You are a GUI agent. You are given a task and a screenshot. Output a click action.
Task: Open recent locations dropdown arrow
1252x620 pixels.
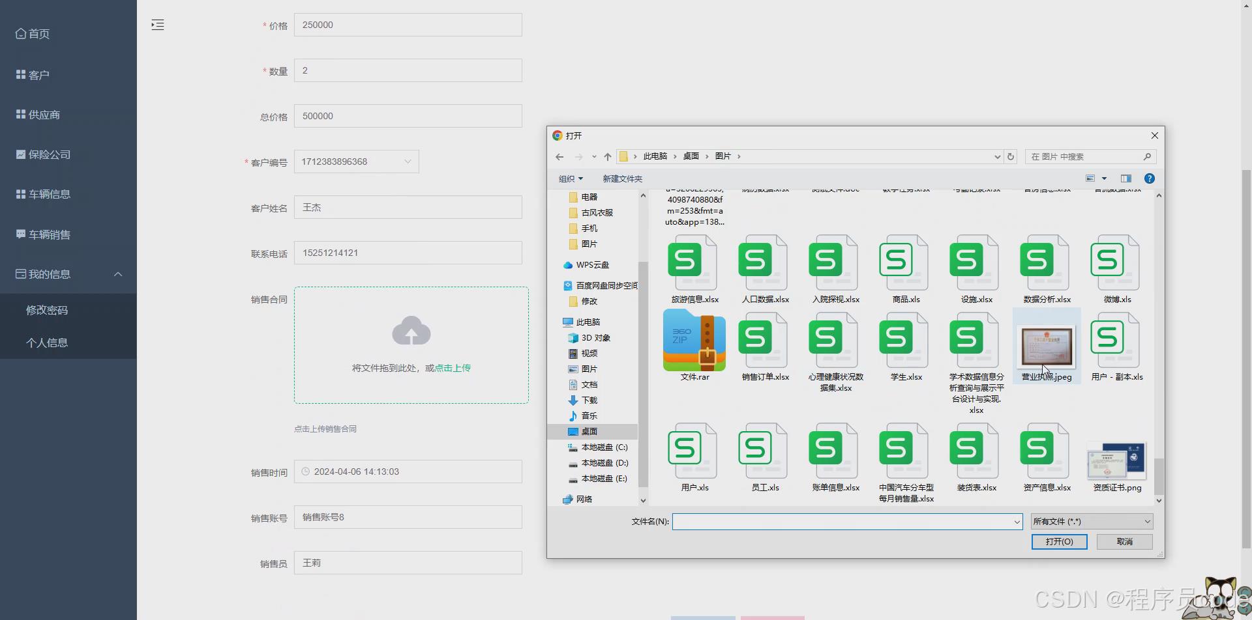point(594,157)
